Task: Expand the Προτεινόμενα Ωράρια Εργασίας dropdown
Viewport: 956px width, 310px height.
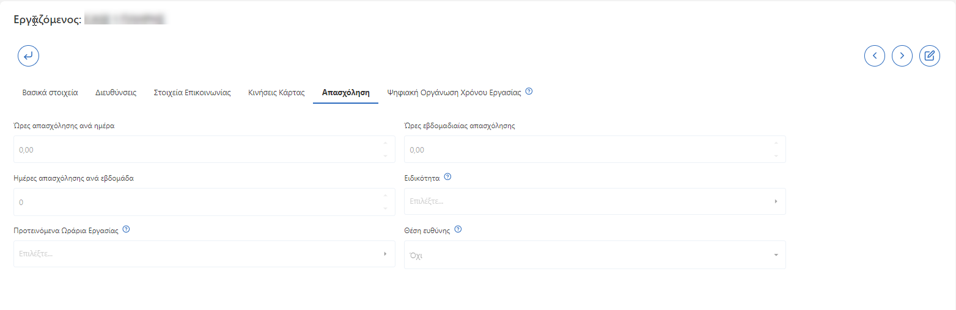Action: 204,254
